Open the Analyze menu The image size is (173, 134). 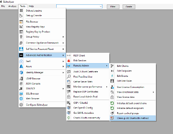[12, 6]
